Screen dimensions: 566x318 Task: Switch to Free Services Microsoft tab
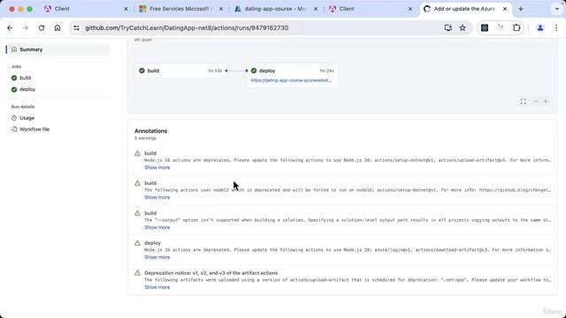(181, 9)
